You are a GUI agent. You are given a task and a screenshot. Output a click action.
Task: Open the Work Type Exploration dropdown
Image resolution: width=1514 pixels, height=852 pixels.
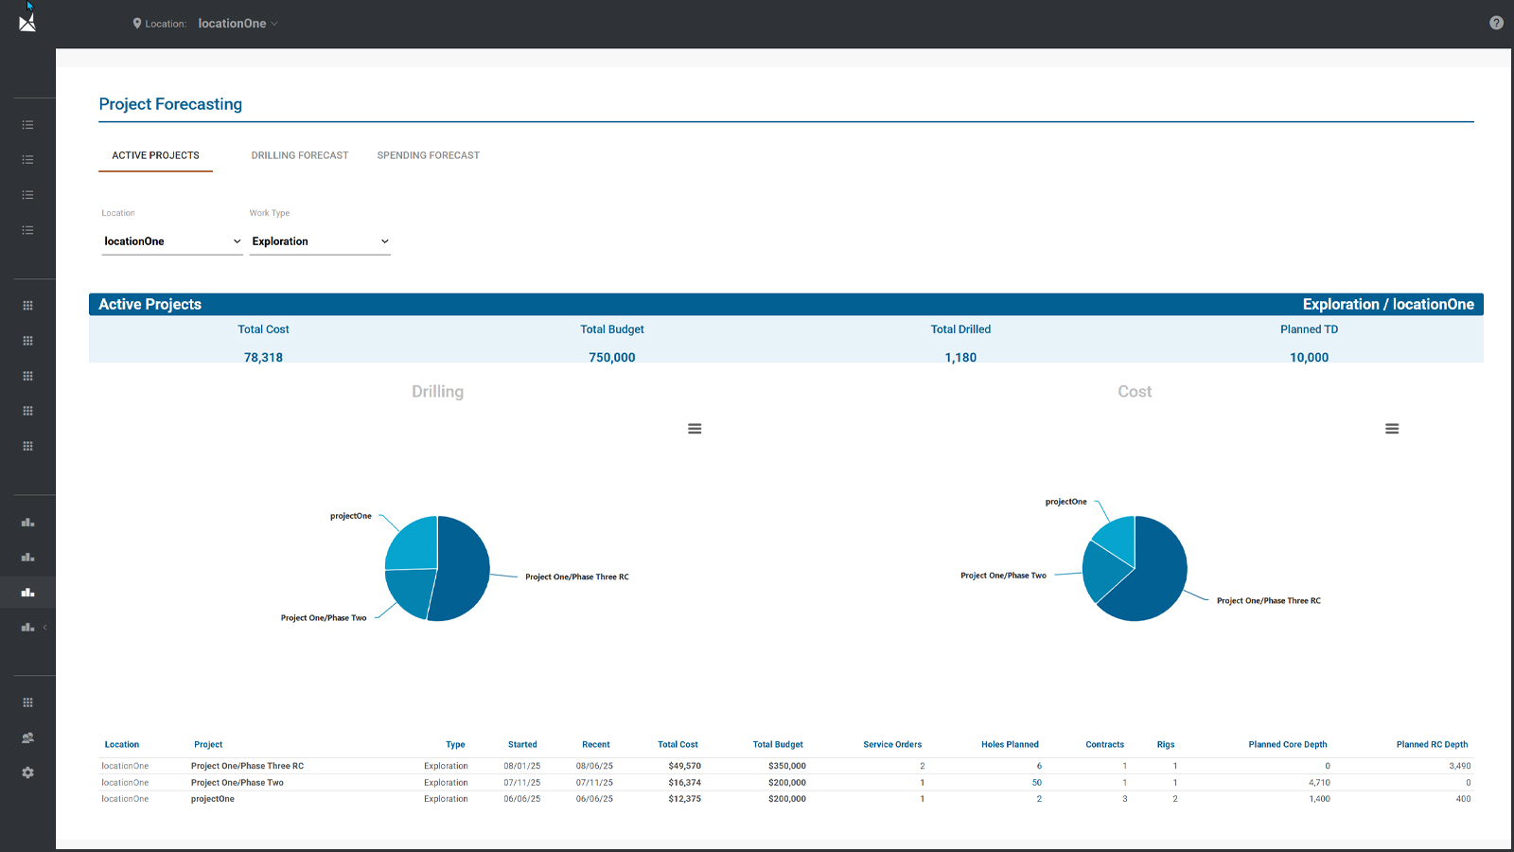(320, 241)
